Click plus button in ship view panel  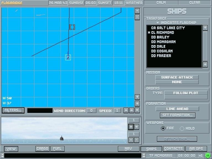pyautogui.click(x=131, y=140)
